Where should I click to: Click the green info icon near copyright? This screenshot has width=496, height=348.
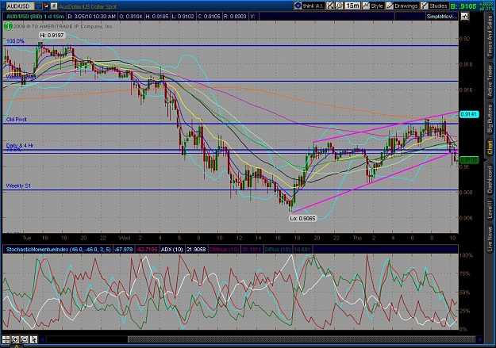[x=8, y=26]
